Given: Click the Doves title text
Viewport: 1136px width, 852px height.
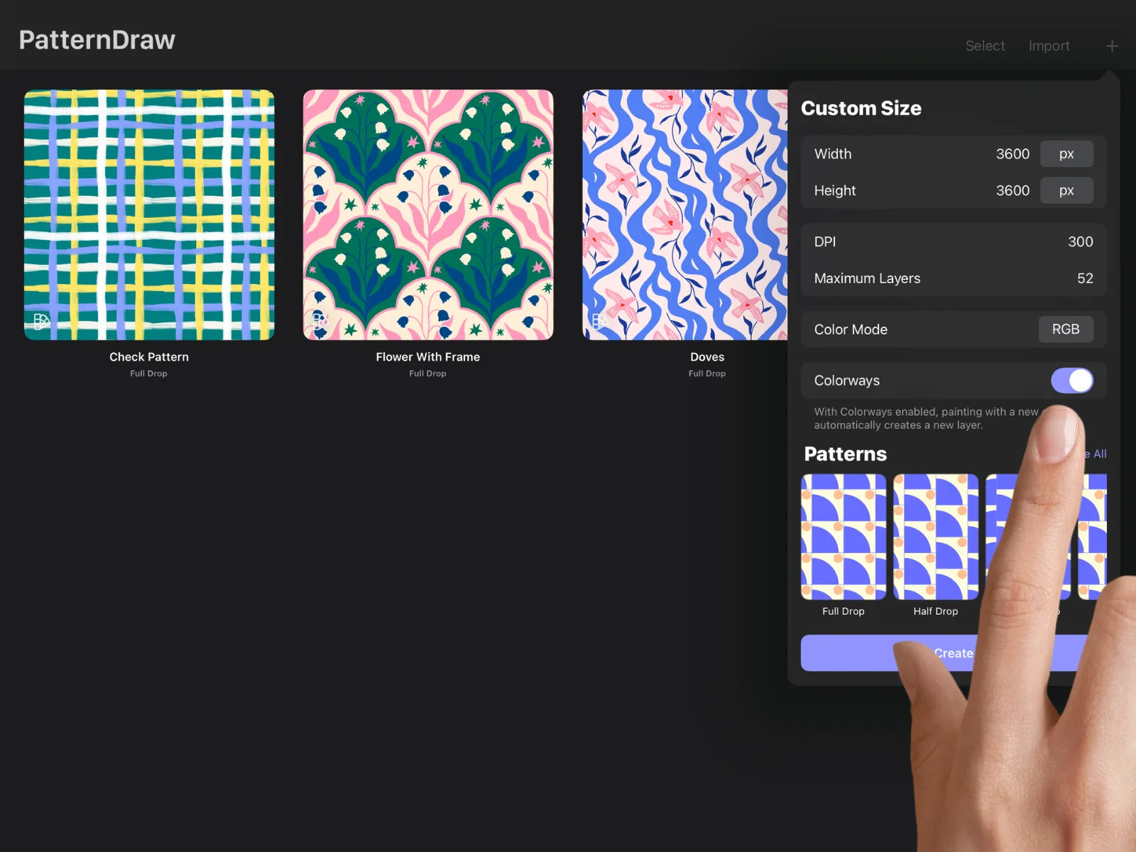Looking at the screenshot, I should coord(707,357).
